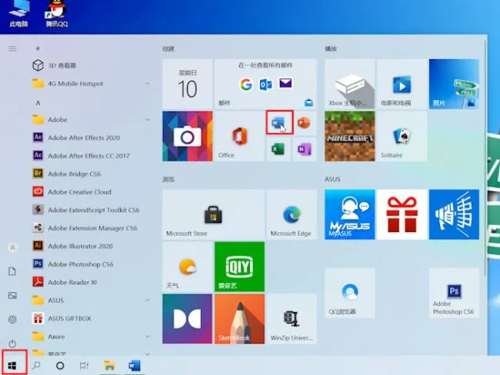500x375 pixels.
Task: Open Word from the taskbar
Action: [135, 366]
